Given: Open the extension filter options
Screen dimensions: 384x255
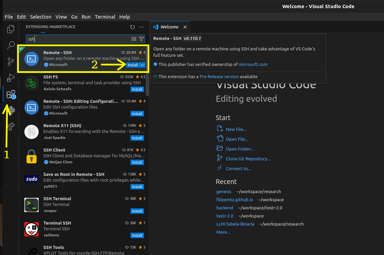Looking at the screenshot, I should coord(141,39).
